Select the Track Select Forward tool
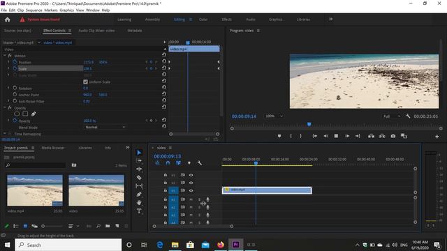The height and width of the screenshot is (251, 447). tap(139, 161)
